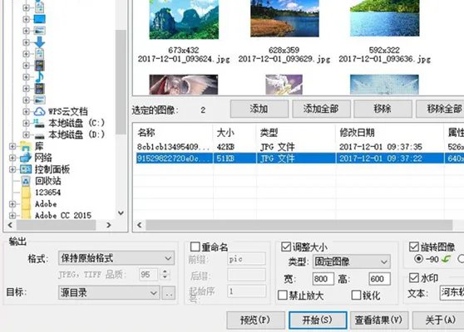
Task: Select the -90 rotation radio button
Action: point(418,259)
